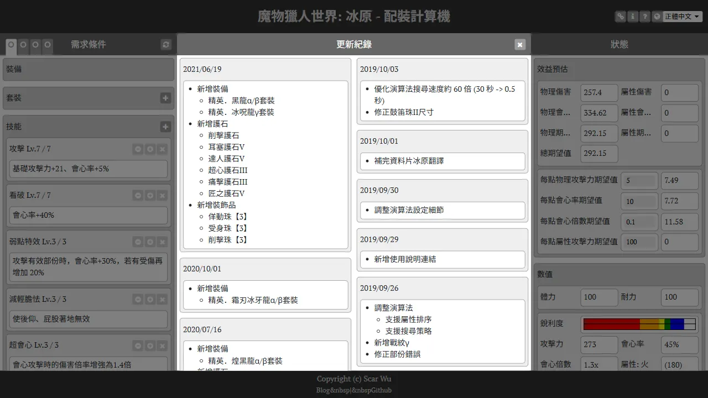The image size is (708, 398).
Task: Open the info icon in top bar
Action: 633,17
